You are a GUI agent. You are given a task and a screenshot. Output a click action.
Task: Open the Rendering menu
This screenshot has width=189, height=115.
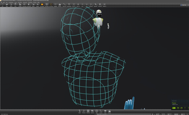coord(30,2)
